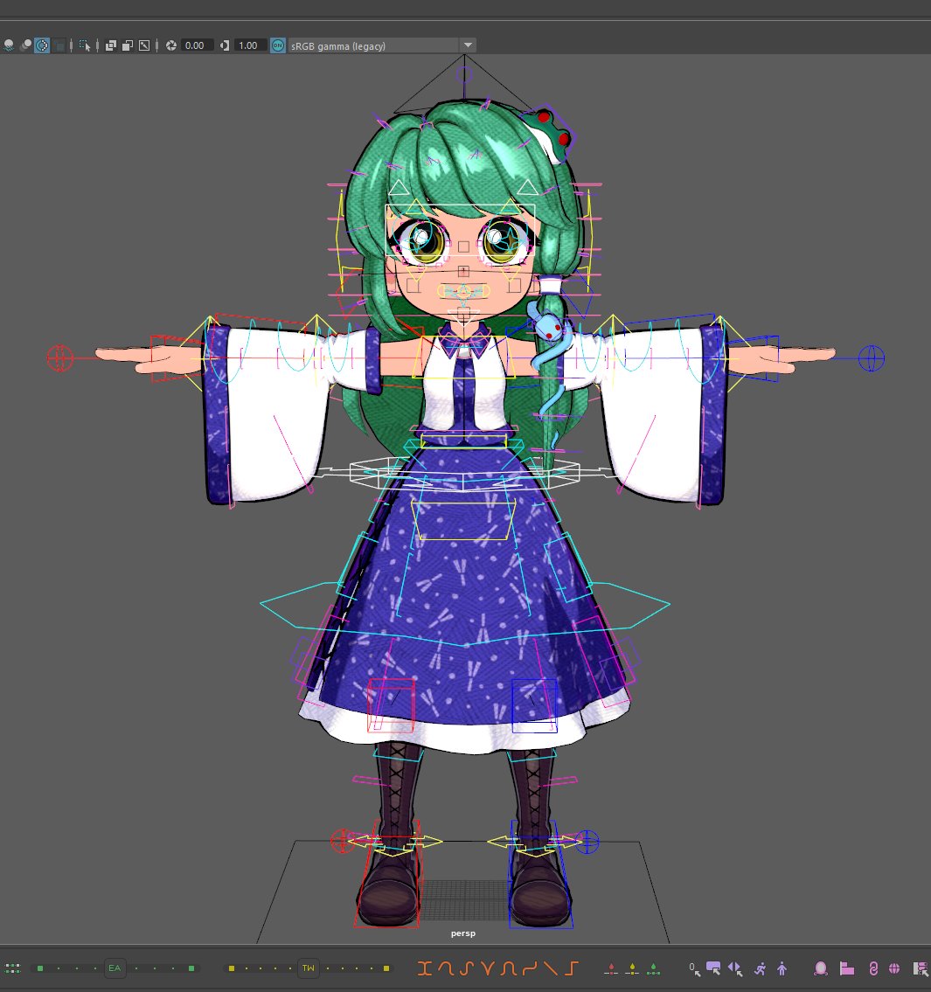Toggle the view transform ON button
The height and width of the screenshot is (992, 931).
click(278, 45)
